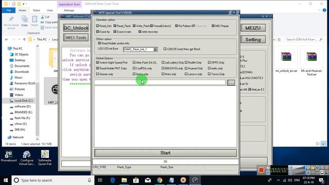
Task: Toggle the Erase frp checkbox
Action: pyautogui.click(x=98, y=32)
